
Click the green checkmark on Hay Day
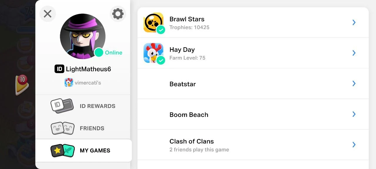point(161,60)
